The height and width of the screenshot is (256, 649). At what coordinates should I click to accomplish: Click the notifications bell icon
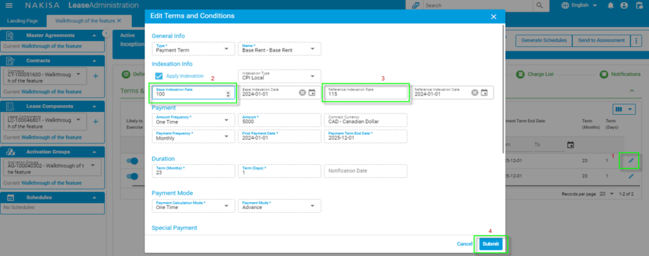pyautogui.click(x=610, y=6)
